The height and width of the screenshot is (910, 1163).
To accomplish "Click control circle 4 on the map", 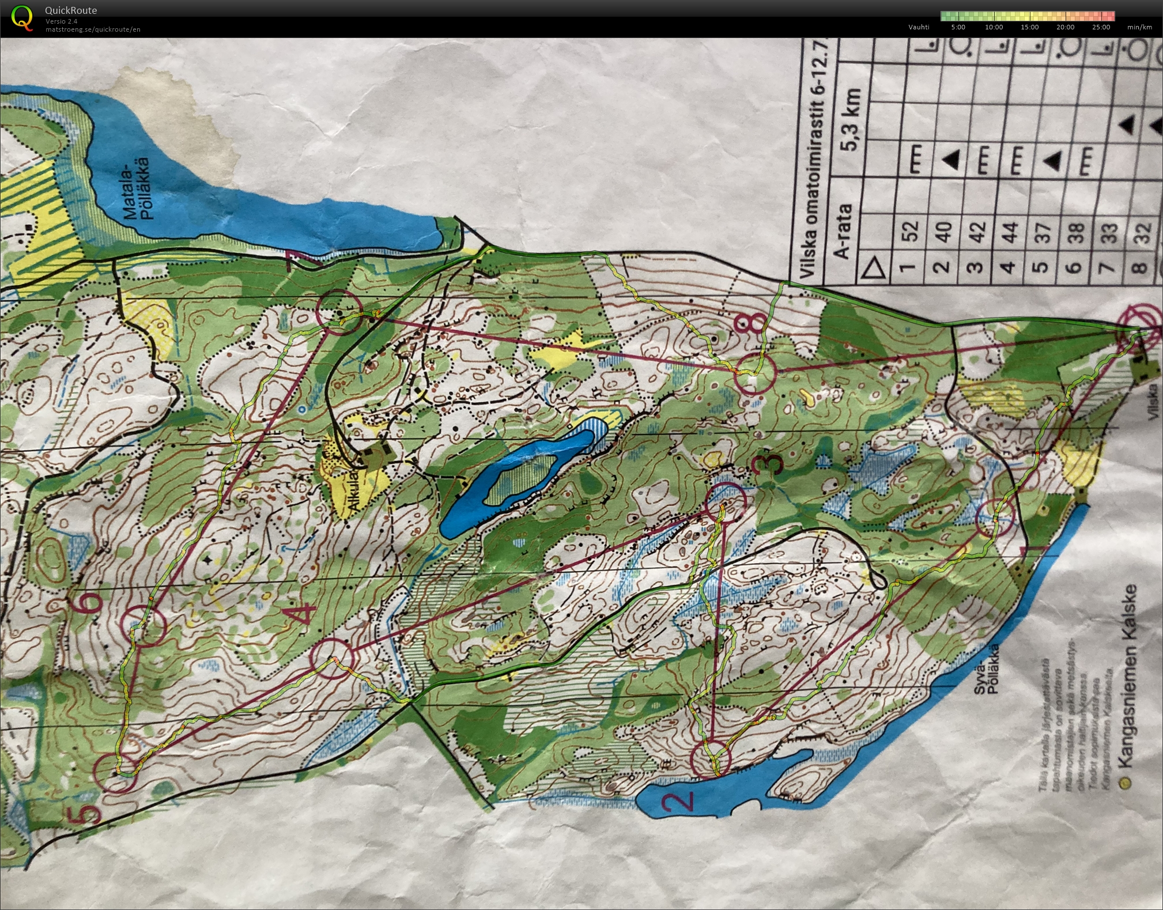I will click(x=332, y=658).
